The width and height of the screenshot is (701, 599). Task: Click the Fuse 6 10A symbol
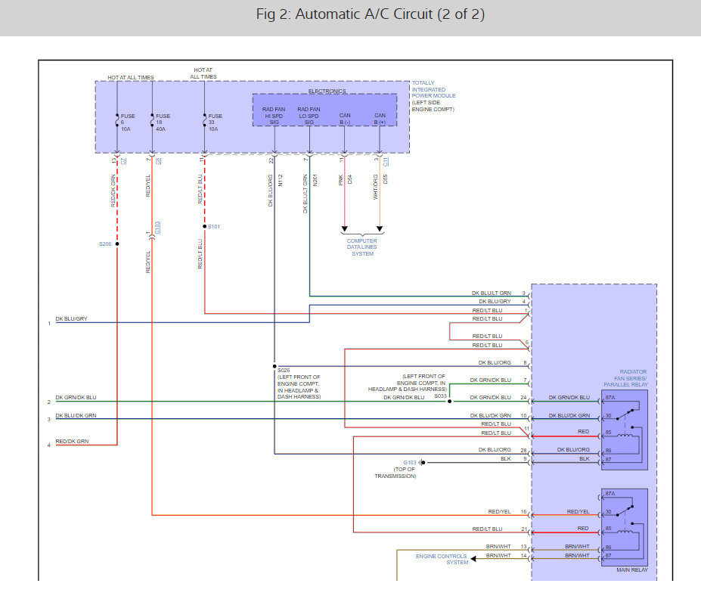pyautogui.click(x=117, y=120)
